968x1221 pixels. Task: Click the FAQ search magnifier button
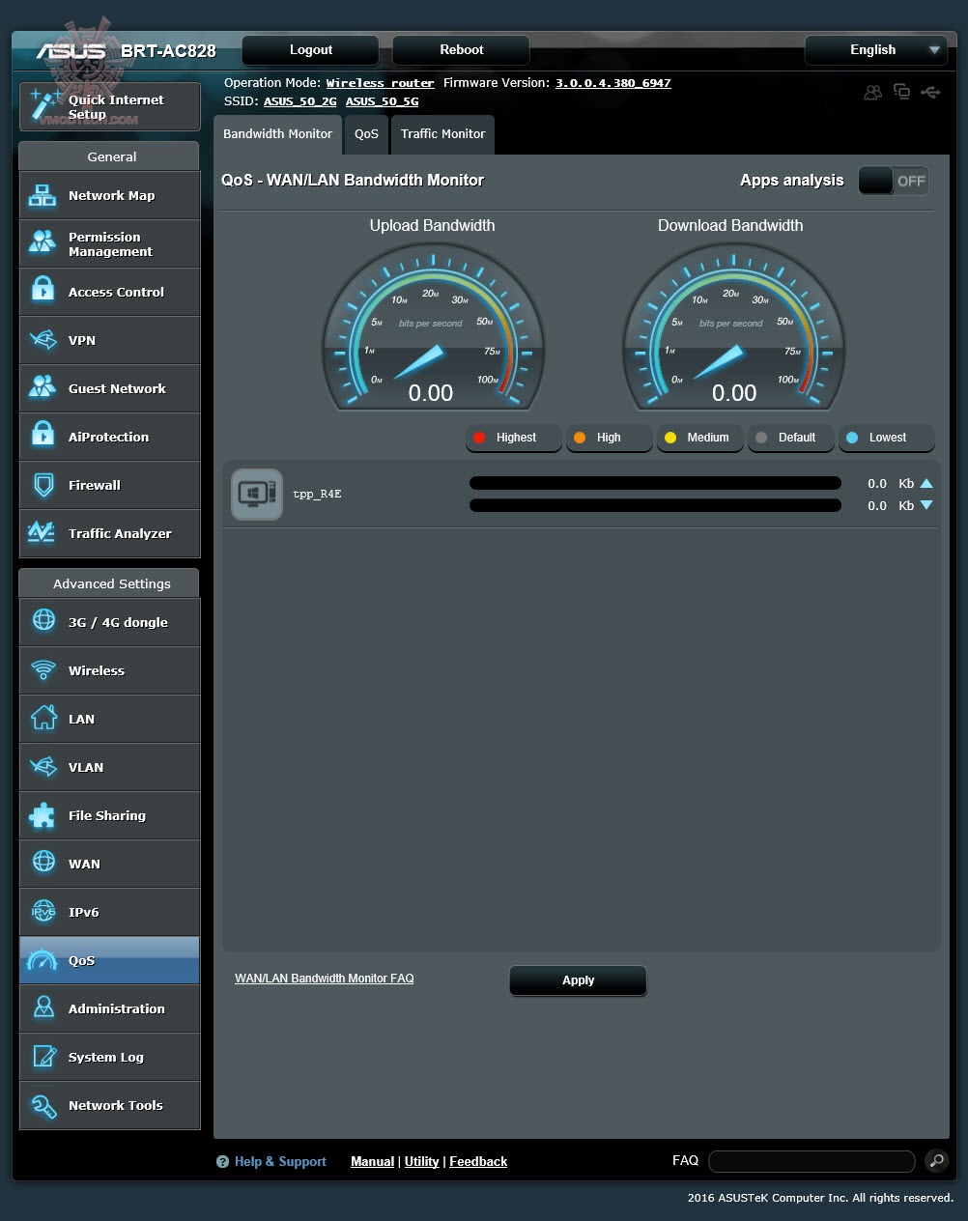coord(936,1161)
